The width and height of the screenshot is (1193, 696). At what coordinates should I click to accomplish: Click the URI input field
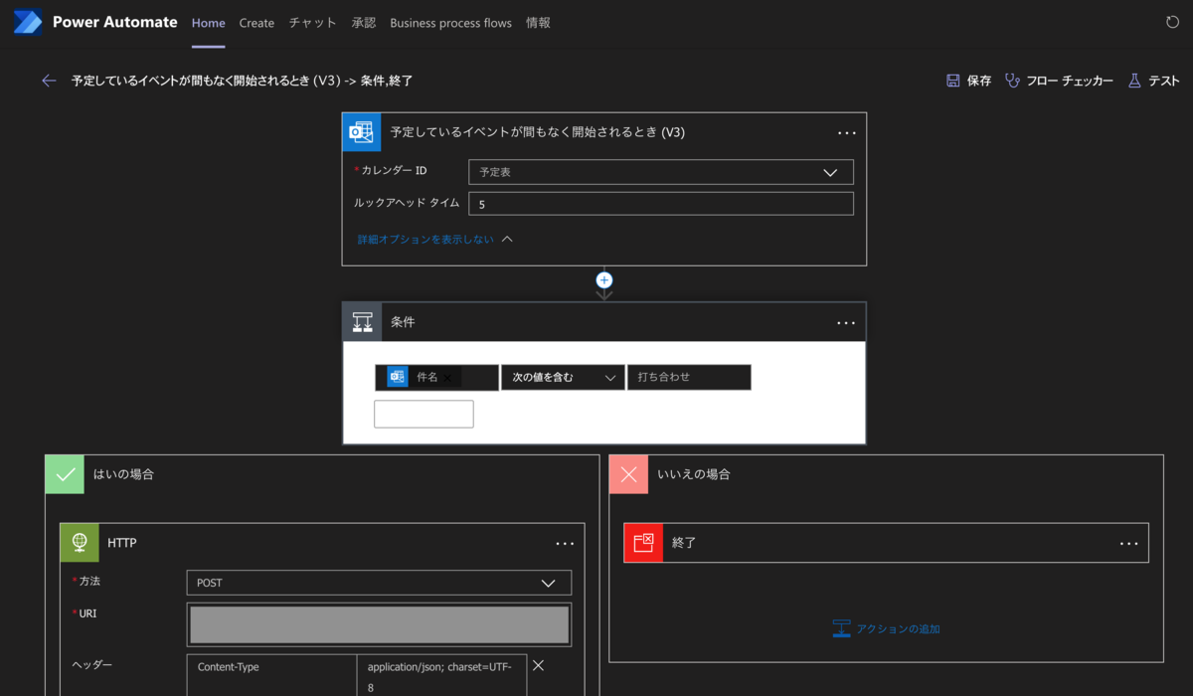(x=379, y=624)
